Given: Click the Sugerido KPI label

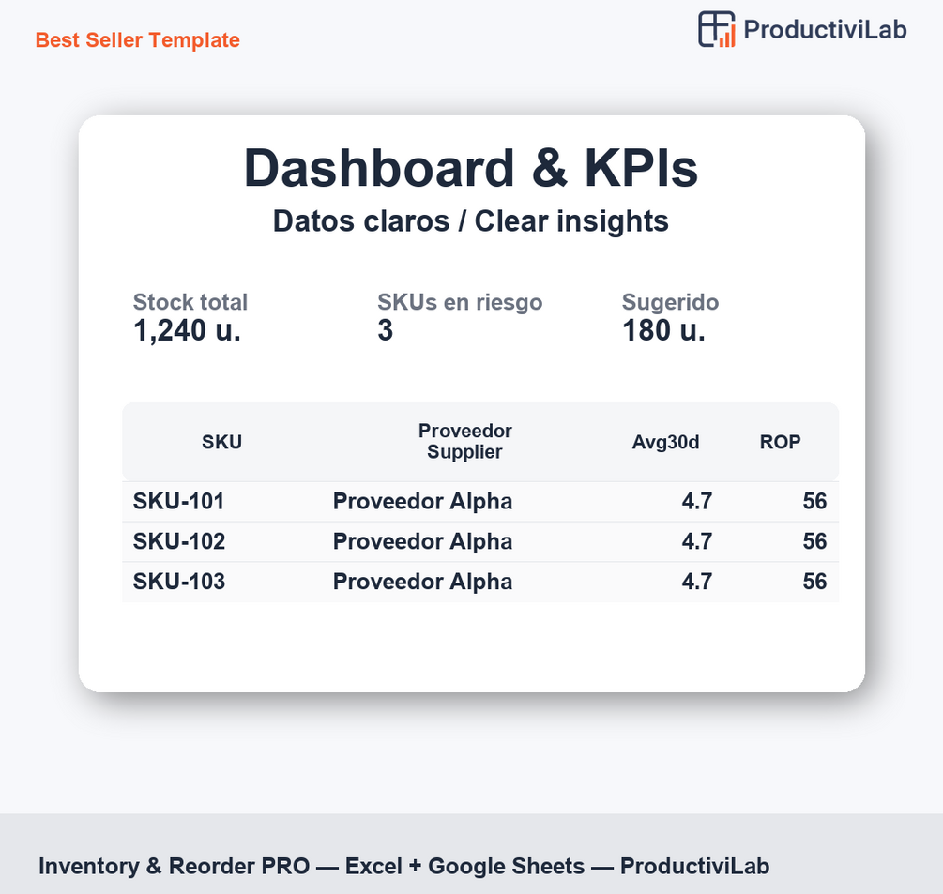Looking at the screenshot, I should (x=670, y=302).
